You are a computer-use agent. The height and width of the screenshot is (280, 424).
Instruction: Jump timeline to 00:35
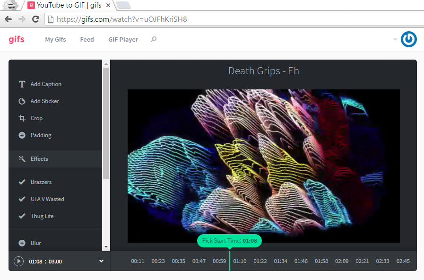(x=179, y=262)
